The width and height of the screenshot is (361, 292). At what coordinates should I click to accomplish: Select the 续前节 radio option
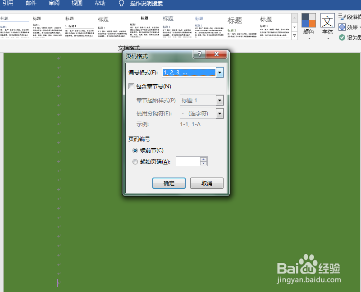click(135, 150)
